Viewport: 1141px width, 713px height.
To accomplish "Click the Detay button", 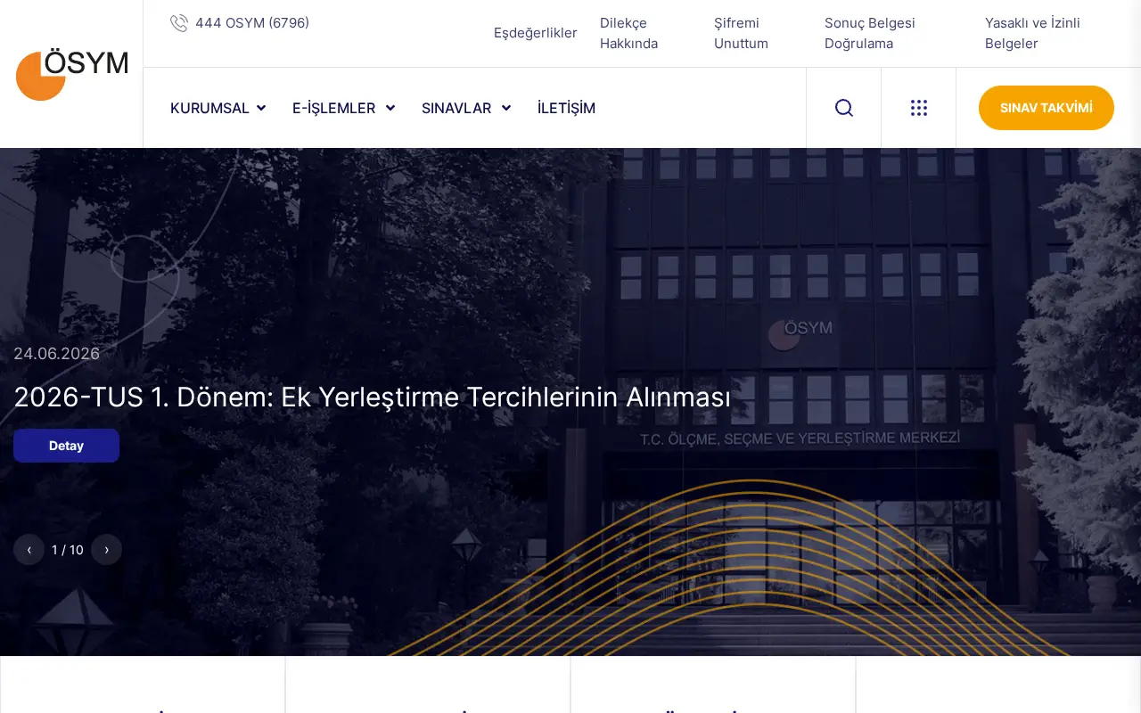I will point(66,446).
